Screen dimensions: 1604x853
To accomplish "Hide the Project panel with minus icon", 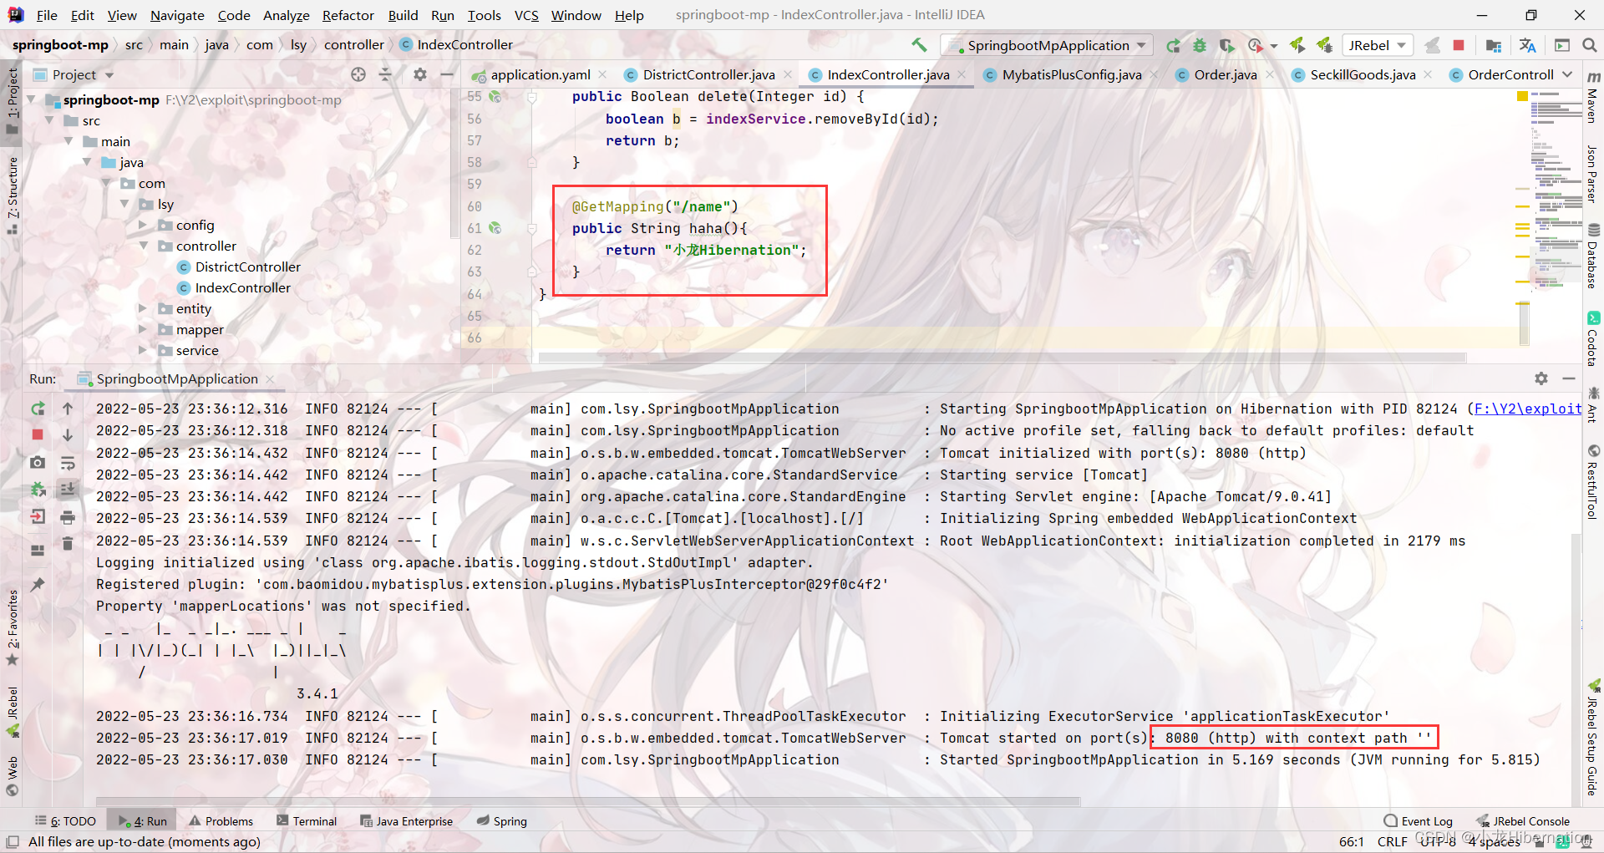I will click(x=447, y=74).
